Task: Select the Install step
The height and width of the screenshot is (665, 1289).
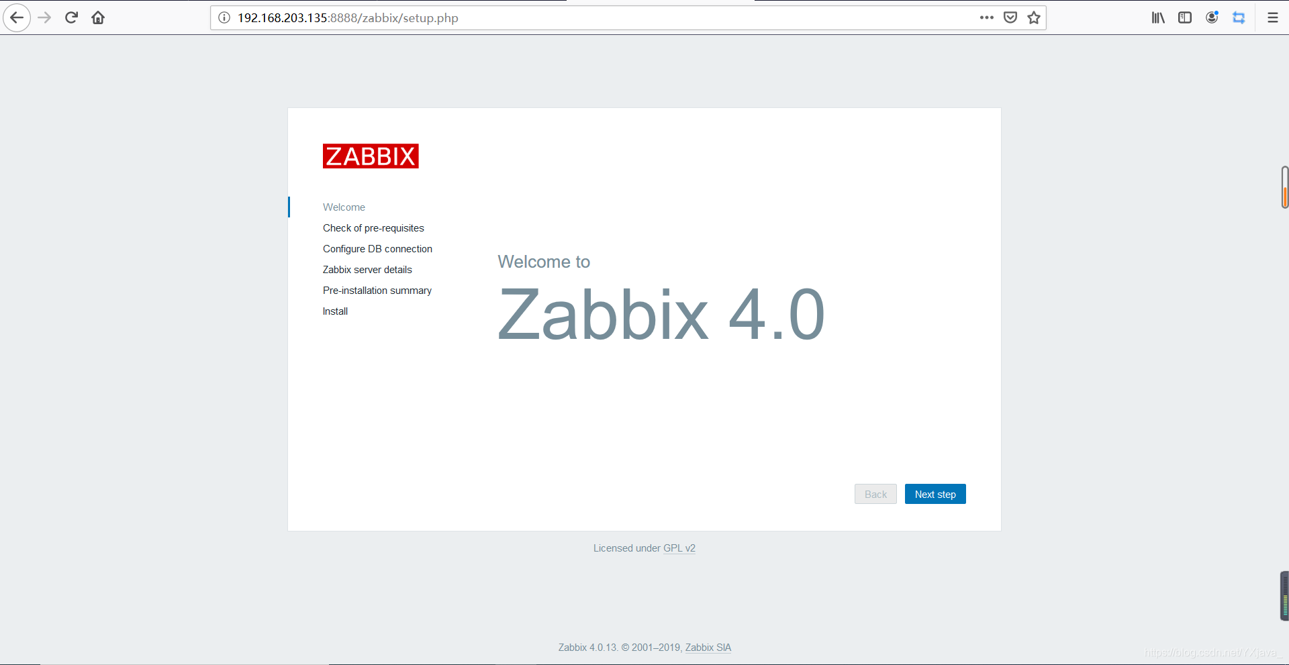Action: (335, 311)
